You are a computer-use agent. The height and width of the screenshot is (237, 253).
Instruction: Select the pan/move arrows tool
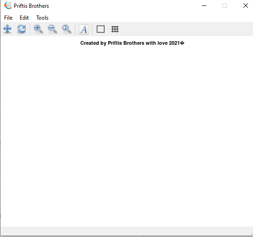[x=7, y=29]
